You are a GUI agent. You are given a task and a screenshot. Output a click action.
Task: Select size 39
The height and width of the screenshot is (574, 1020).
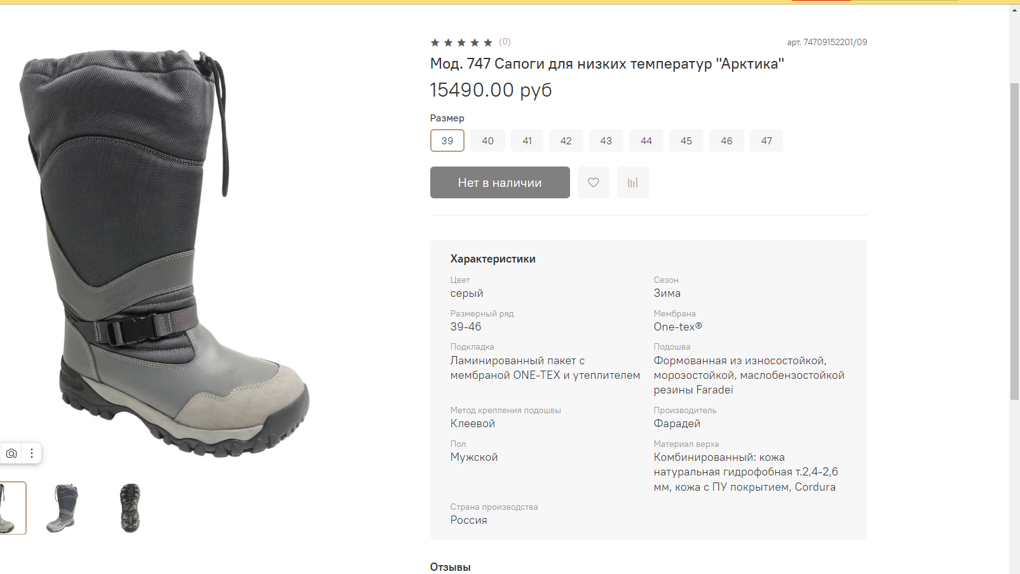click(447, 140)
